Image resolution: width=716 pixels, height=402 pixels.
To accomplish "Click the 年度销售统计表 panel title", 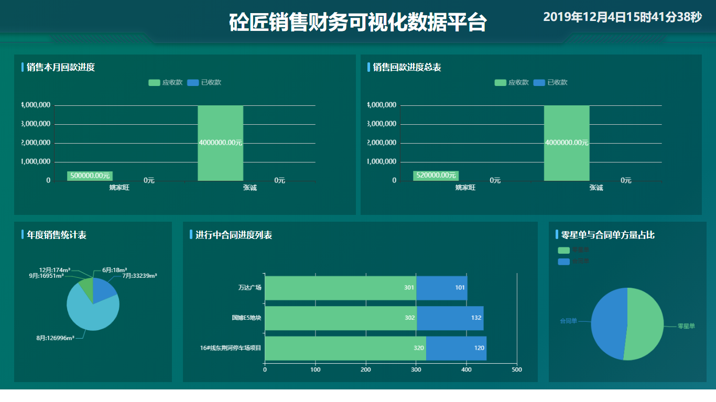I will coord(57,235).
